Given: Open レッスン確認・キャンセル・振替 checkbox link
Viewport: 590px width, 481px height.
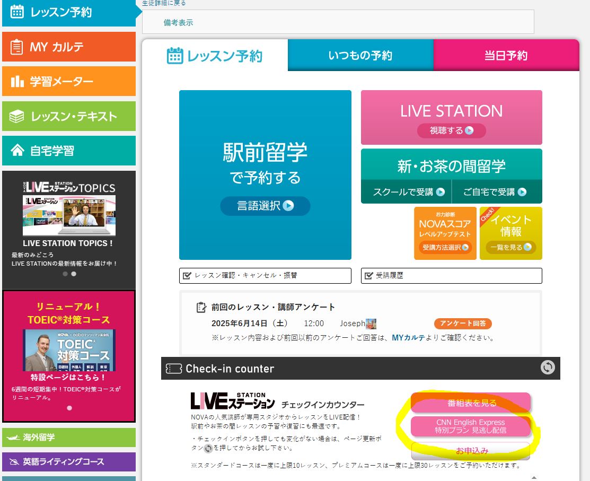Looking at the screenshot, I should tap(265, 276).
